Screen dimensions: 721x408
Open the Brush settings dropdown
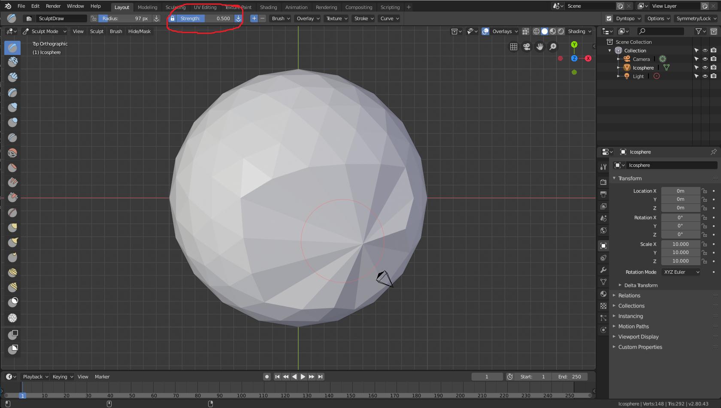click(x=281, y=18)
